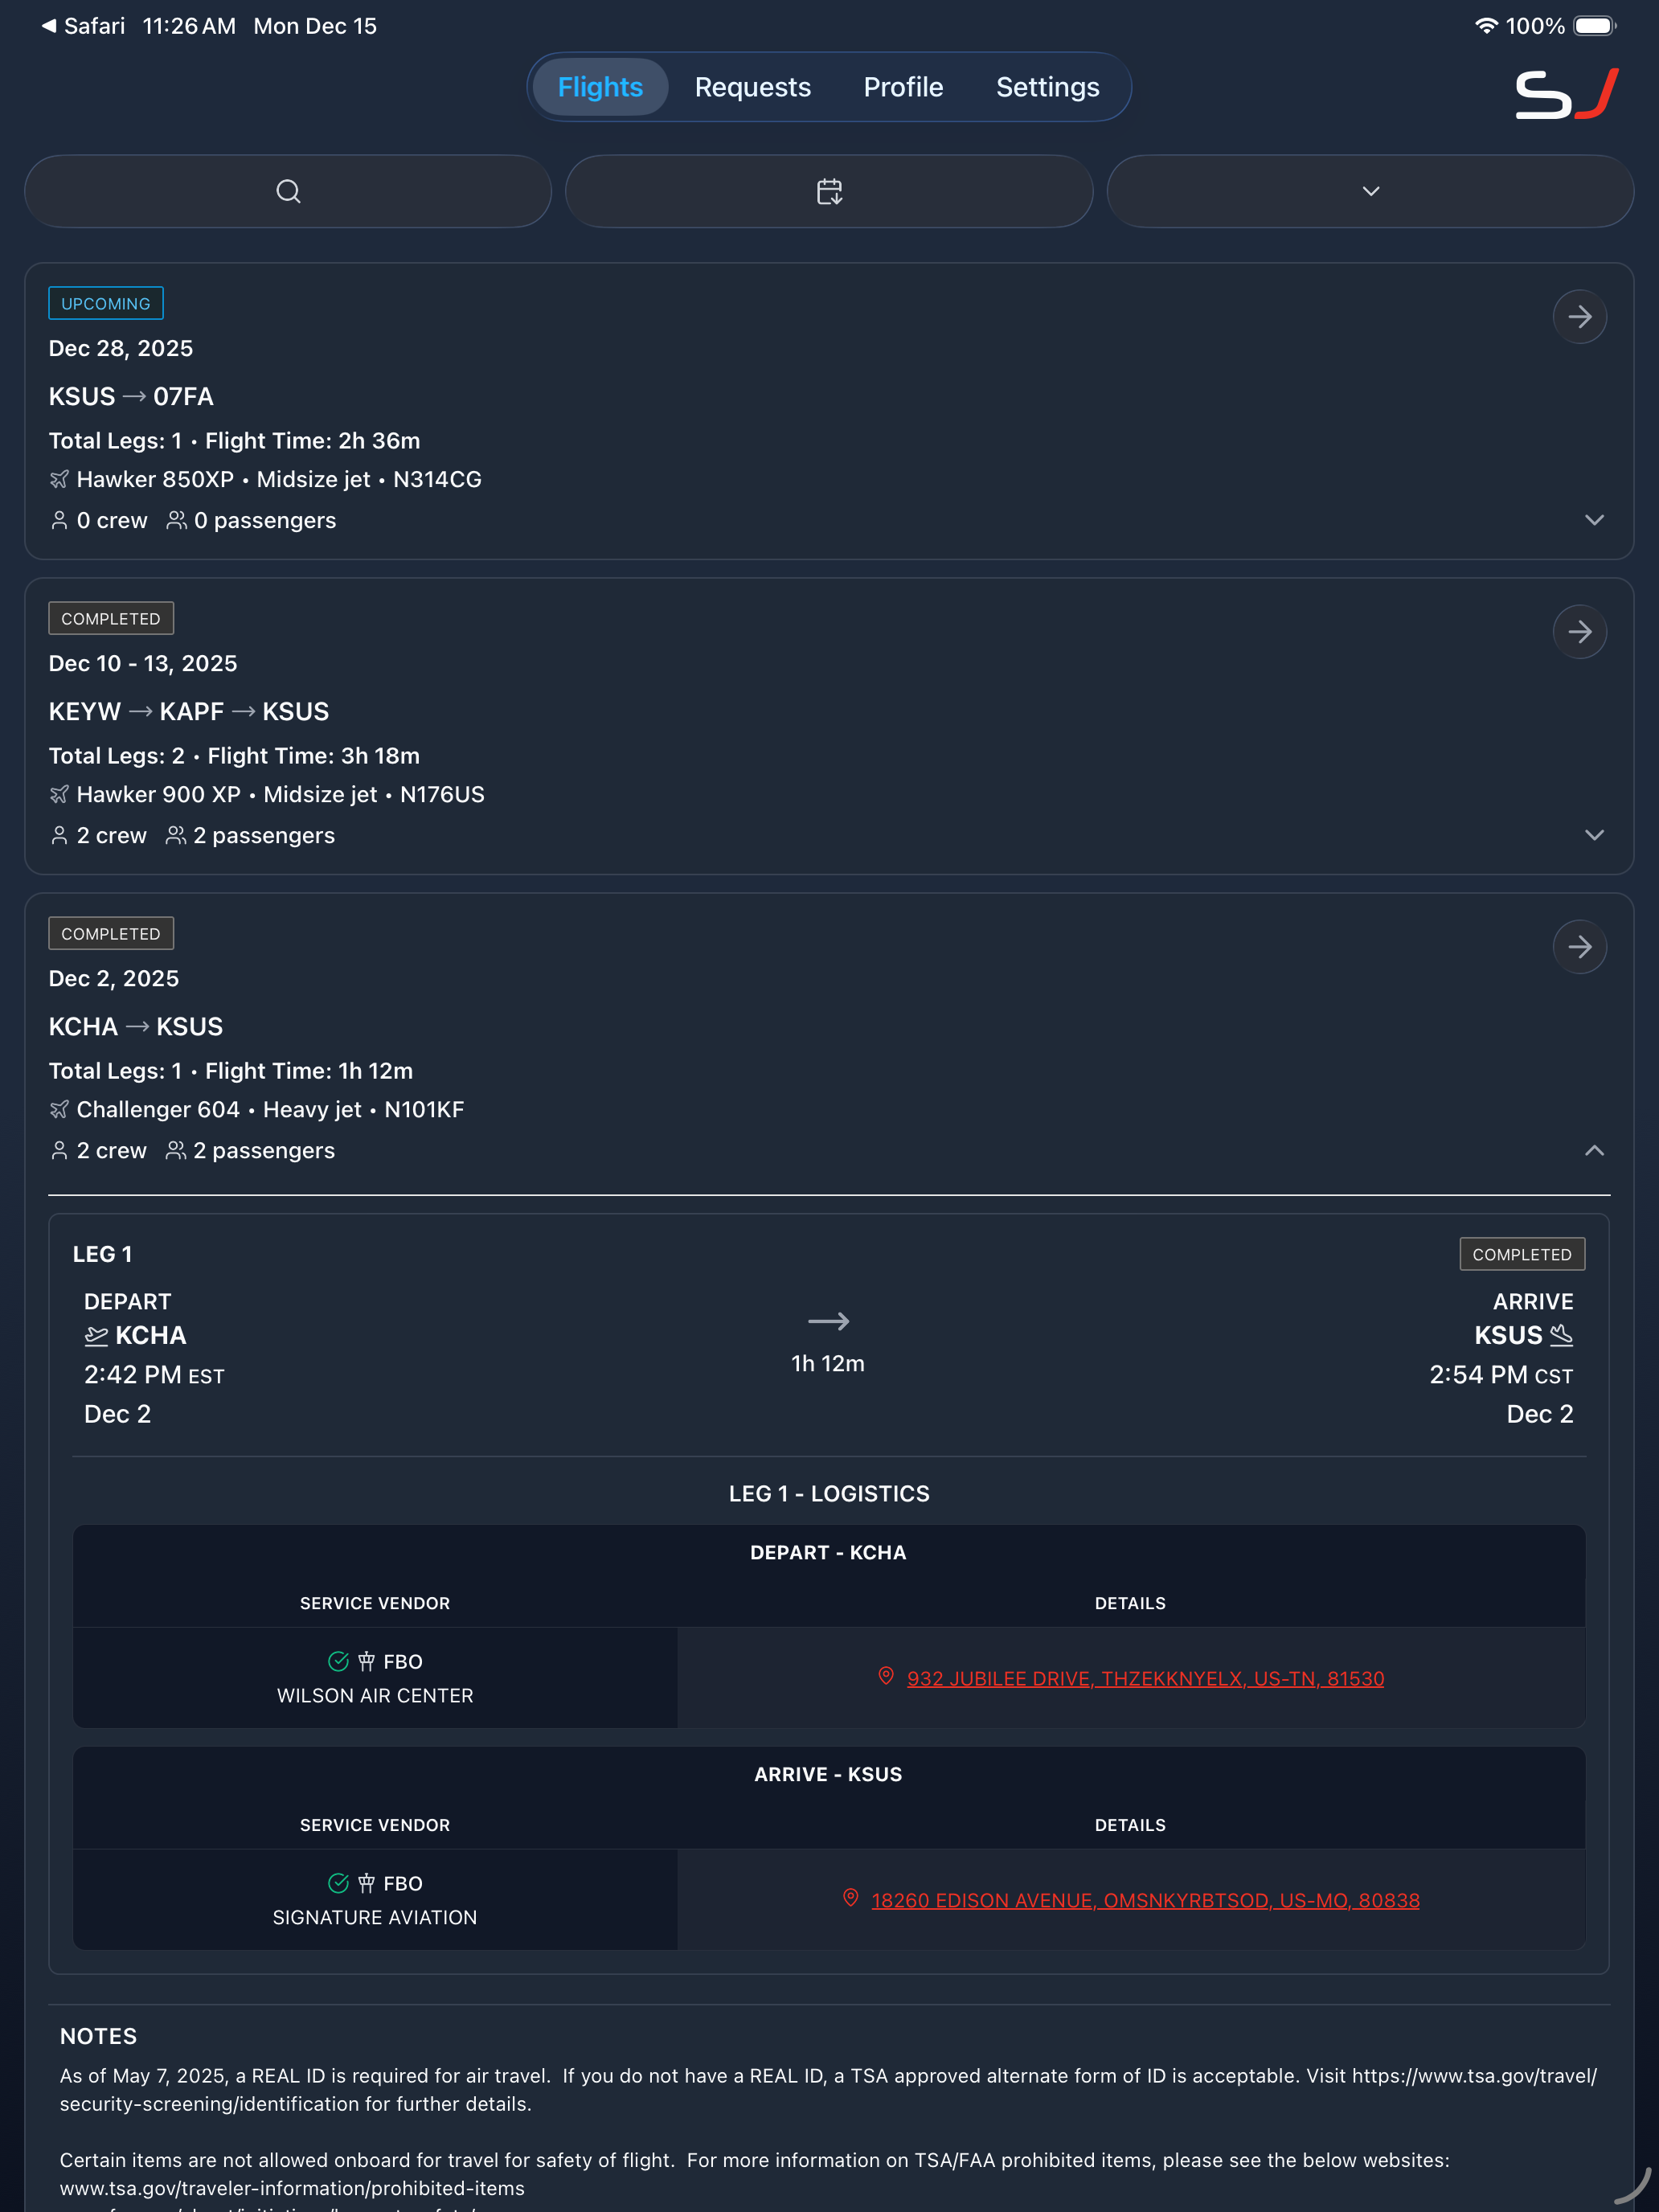The height and width of the screenshot is (2212, 1659).
Task: Tap the map pin beside Edison Avenue address
Action: pos(851,1898)
